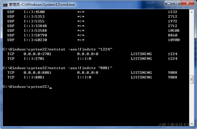The width and height of the screenshot is (197, 129).
Task: Click PID 1224 in the [::]:2701 row
Action: tap(173, 59)
